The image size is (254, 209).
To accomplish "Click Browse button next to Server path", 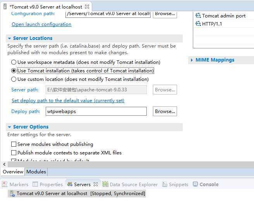I will point(165,90).
